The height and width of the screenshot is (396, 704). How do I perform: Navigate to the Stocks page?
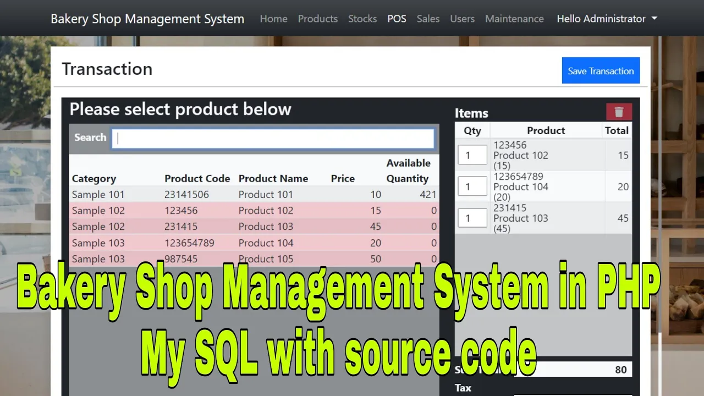pos(362,19)
